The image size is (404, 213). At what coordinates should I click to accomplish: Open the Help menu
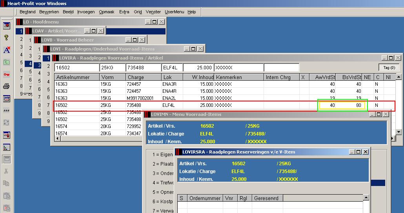192,12
